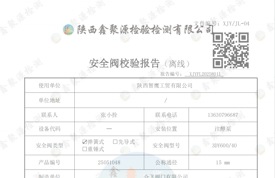Select cell 陕西智鹰工贸有限公司
This screenshot has height=178, width=275.
tap(165, 86)
